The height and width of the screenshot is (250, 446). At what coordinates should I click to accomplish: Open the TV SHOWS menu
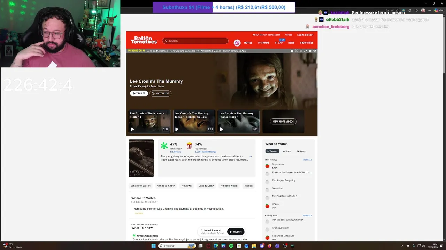pyautogui.click(x=263, y=43)
